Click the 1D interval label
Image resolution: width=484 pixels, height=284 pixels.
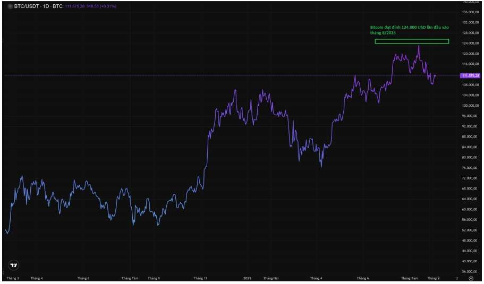pyautogui.click(x=46, y=6)
